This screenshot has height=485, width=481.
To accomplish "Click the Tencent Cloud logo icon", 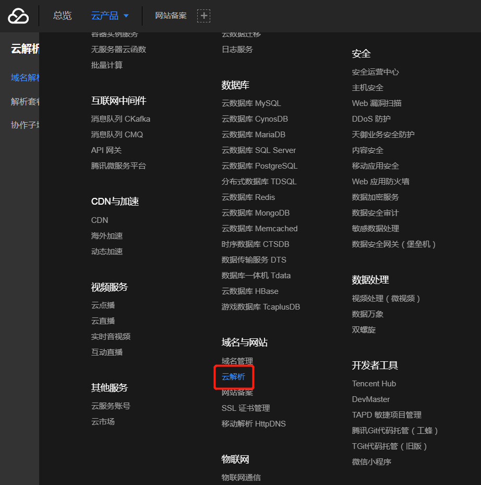I will tap(18, 16).
